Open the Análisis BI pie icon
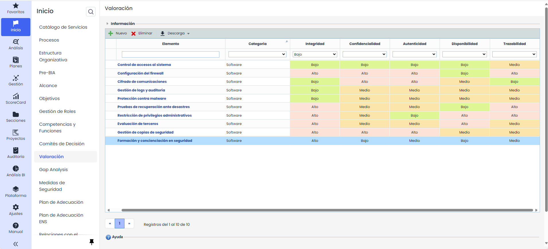 click(x=16, y=169)
